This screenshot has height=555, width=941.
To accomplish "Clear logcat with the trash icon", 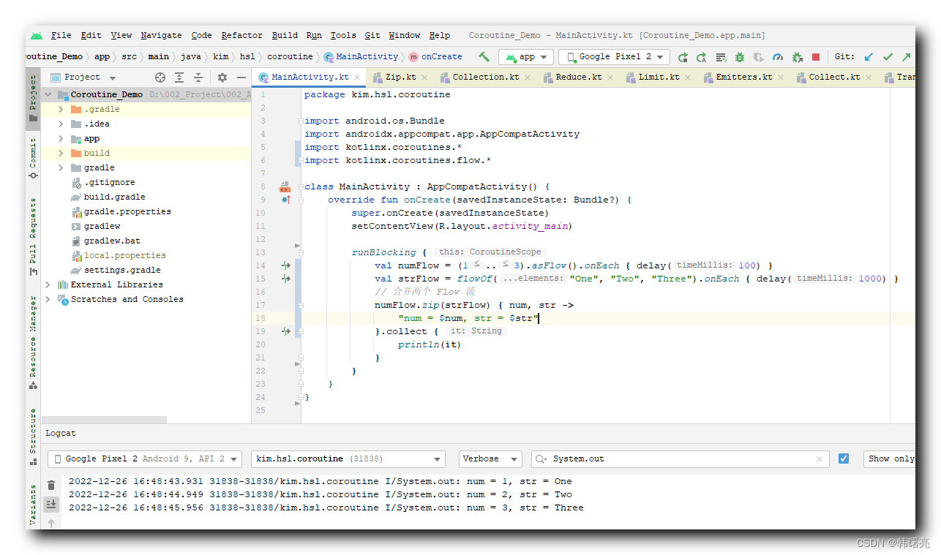I will [x=51, y=485].
